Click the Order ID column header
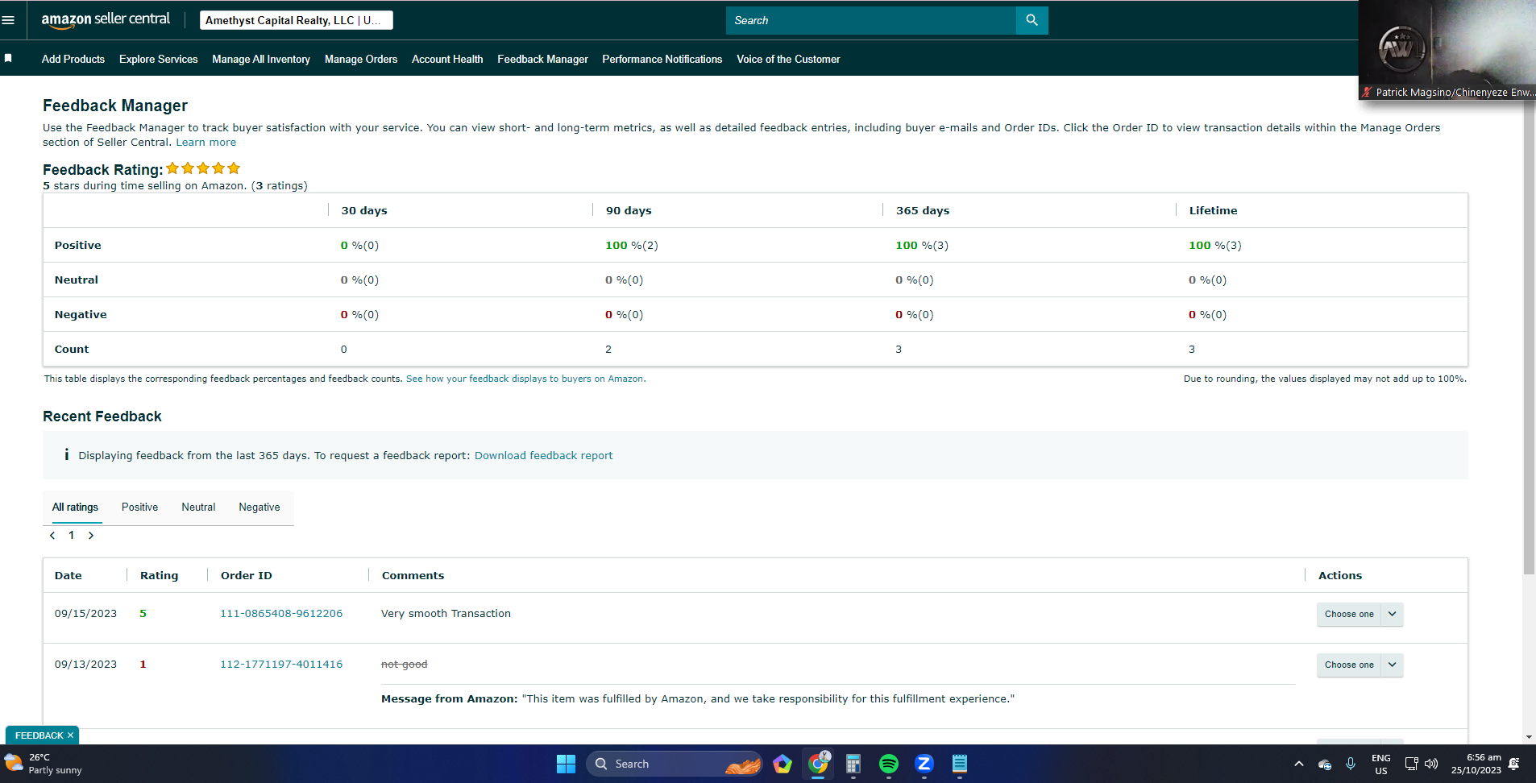The height and width of the screenshot is (783, 1536). point(247,575)
